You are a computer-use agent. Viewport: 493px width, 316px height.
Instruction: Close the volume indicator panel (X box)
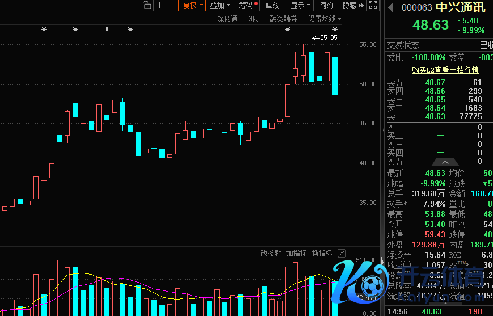342,253
